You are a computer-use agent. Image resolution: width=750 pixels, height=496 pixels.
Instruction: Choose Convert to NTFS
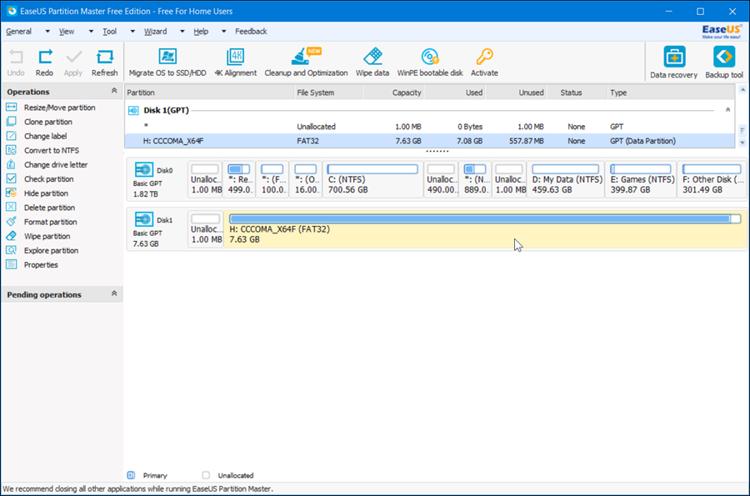tap(51, 151)
